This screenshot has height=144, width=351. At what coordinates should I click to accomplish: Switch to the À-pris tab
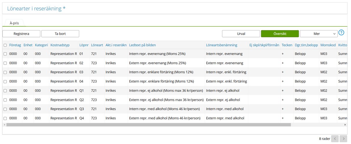[14, 23]
